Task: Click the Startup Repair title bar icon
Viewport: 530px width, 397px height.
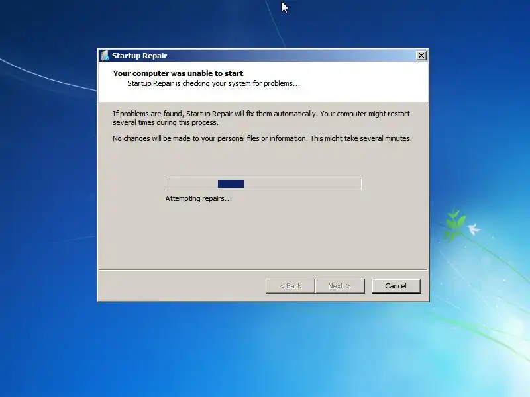Action: 105,56
